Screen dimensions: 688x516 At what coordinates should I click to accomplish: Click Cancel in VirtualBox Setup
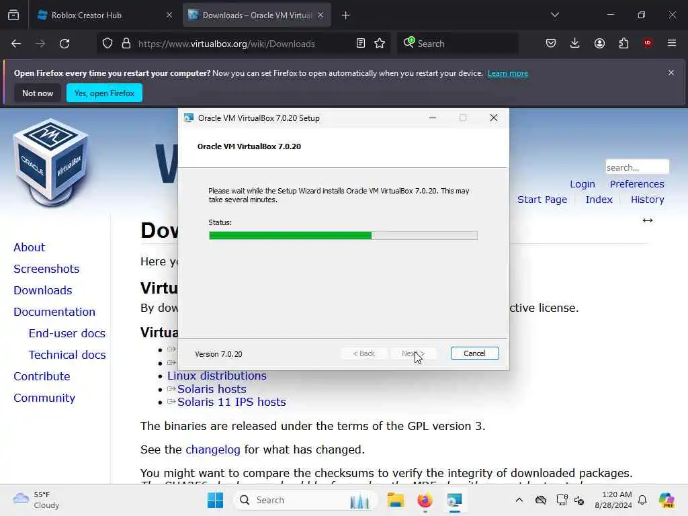(x=474, y=353)
